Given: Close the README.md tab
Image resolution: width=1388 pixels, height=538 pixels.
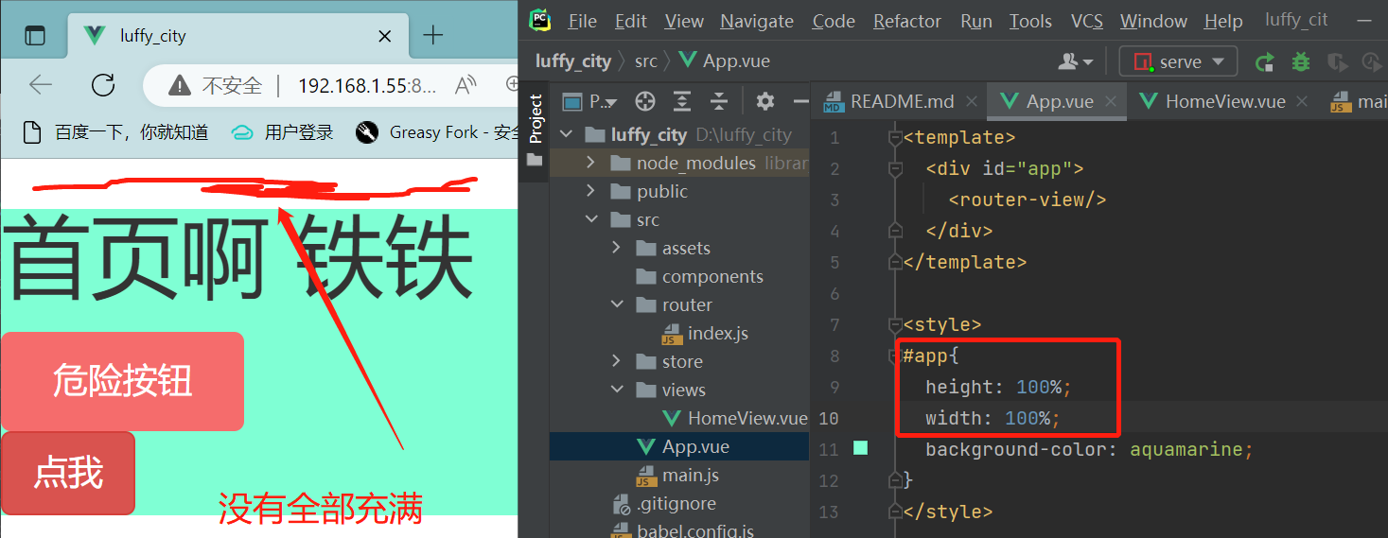Looking at the screenshot, I should point(973,101).
